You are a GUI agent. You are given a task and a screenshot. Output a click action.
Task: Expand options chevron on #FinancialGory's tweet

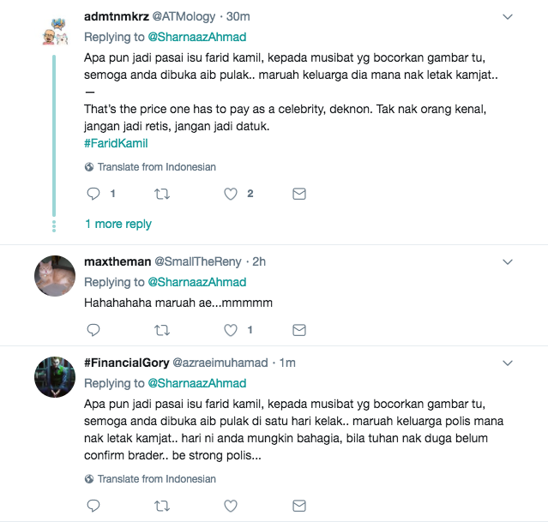pyautogui.click(x=507, y=362)
